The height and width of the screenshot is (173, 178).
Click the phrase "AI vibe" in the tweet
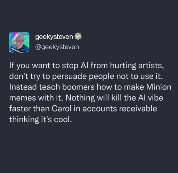[151, 98]
